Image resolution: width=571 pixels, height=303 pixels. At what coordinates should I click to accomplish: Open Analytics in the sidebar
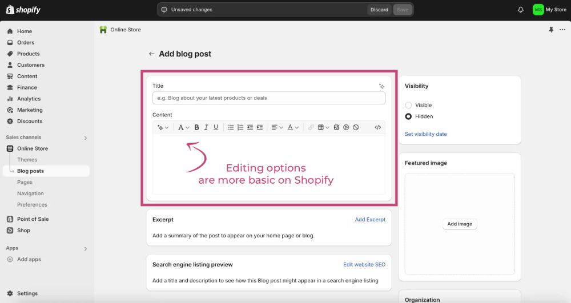pyautogui.click(x=29, y=99)
